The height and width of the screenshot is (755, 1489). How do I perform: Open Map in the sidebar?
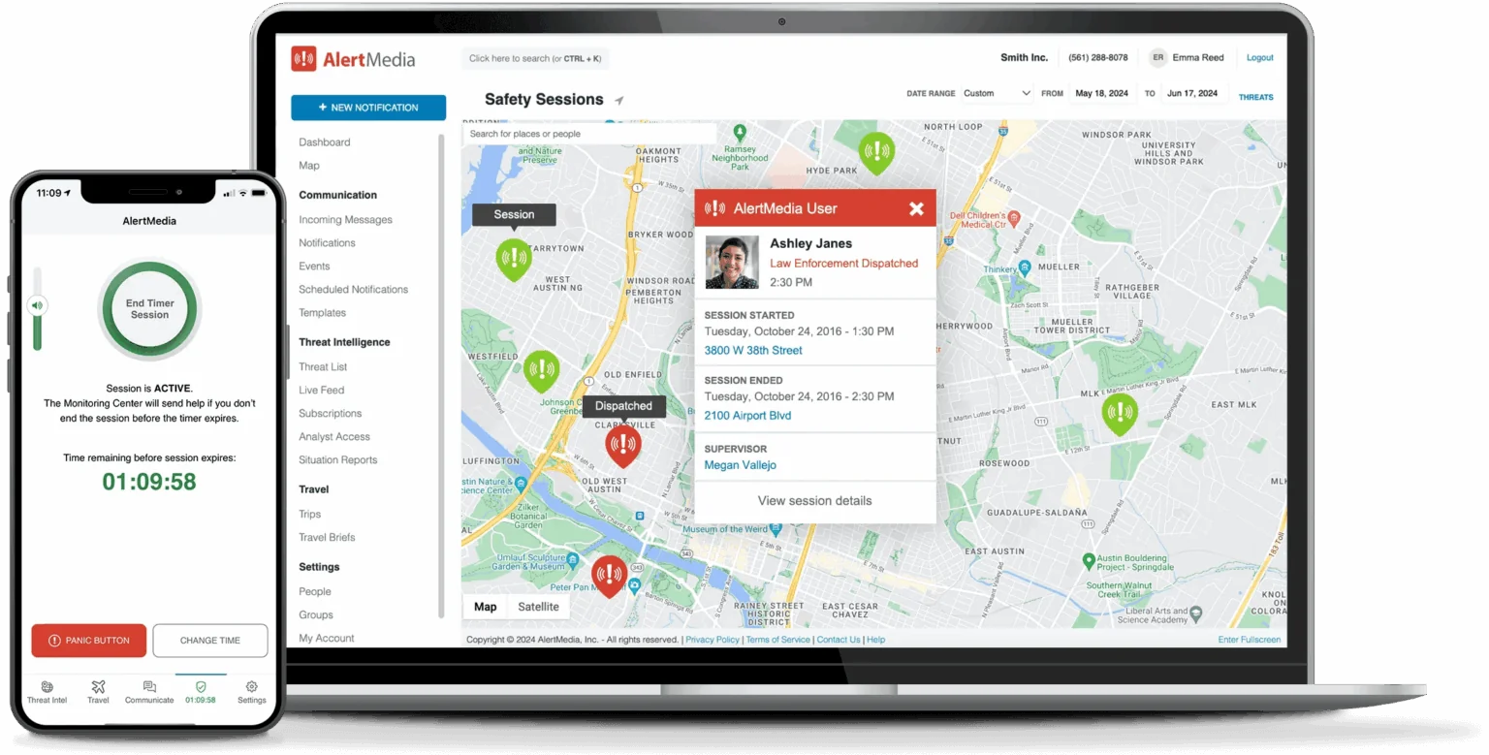[x=309, y=166]
